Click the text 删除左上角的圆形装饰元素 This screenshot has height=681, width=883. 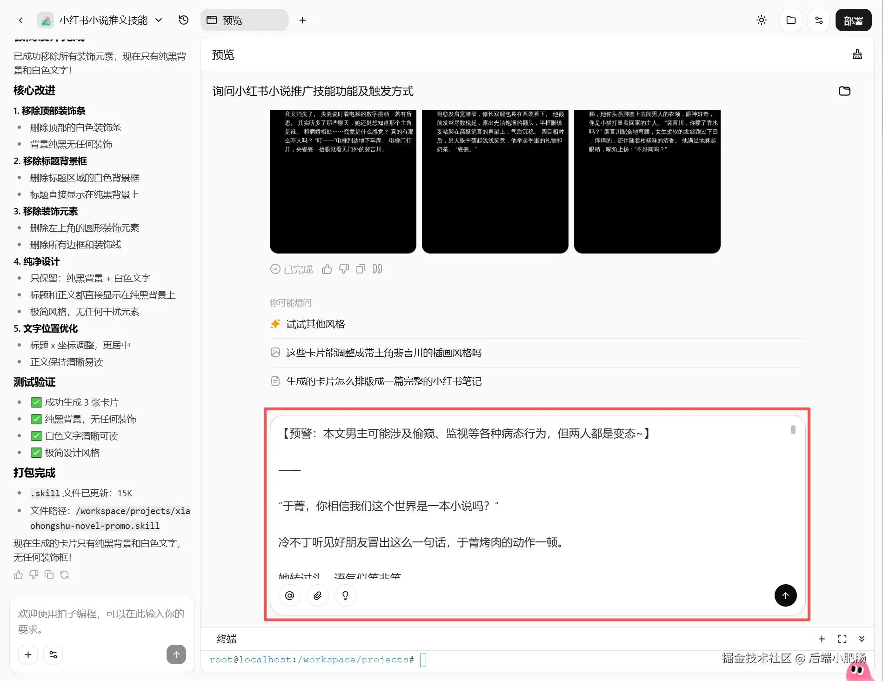pyautogui.click(x=85, y=228)
